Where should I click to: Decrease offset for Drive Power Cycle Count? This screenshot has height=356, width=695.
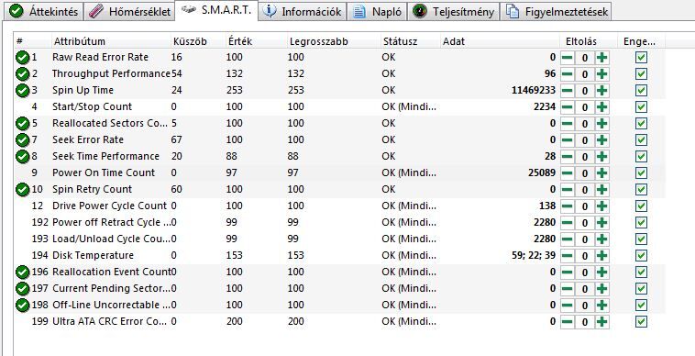click(x=568, y=206)
